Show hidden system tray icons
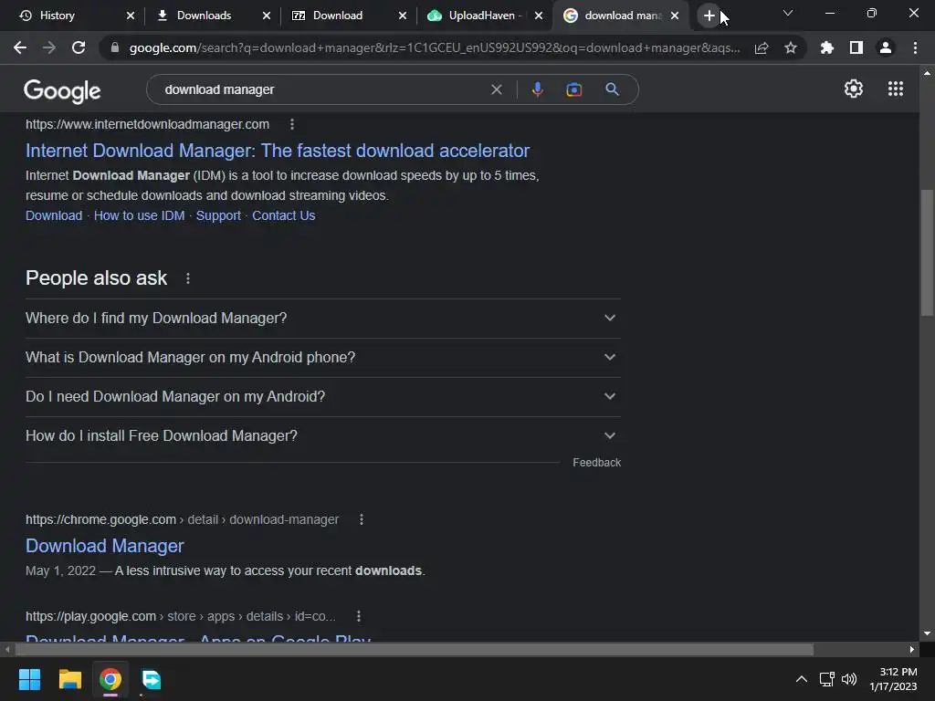Viewport: 935px width, 701px height. 802,679
